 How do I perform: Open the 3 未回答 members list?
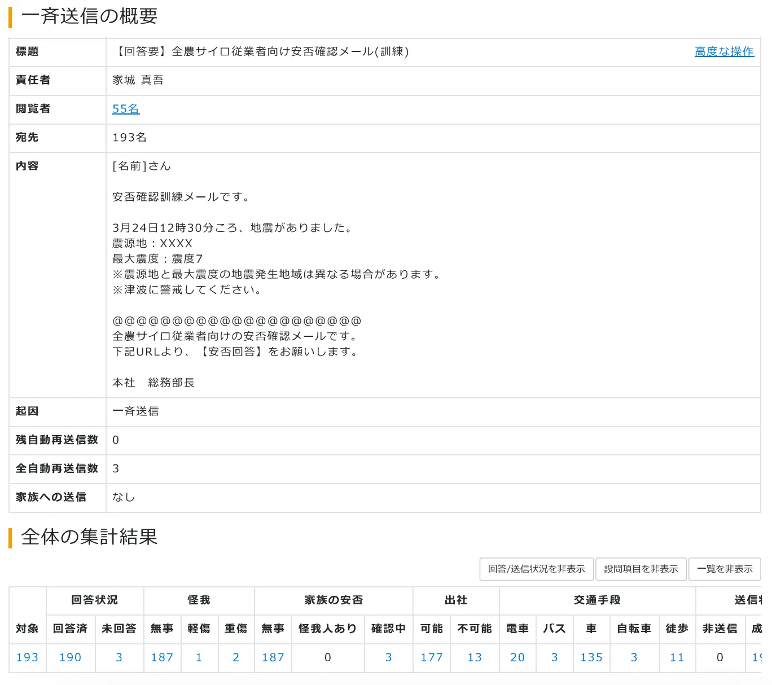[119, 657]
